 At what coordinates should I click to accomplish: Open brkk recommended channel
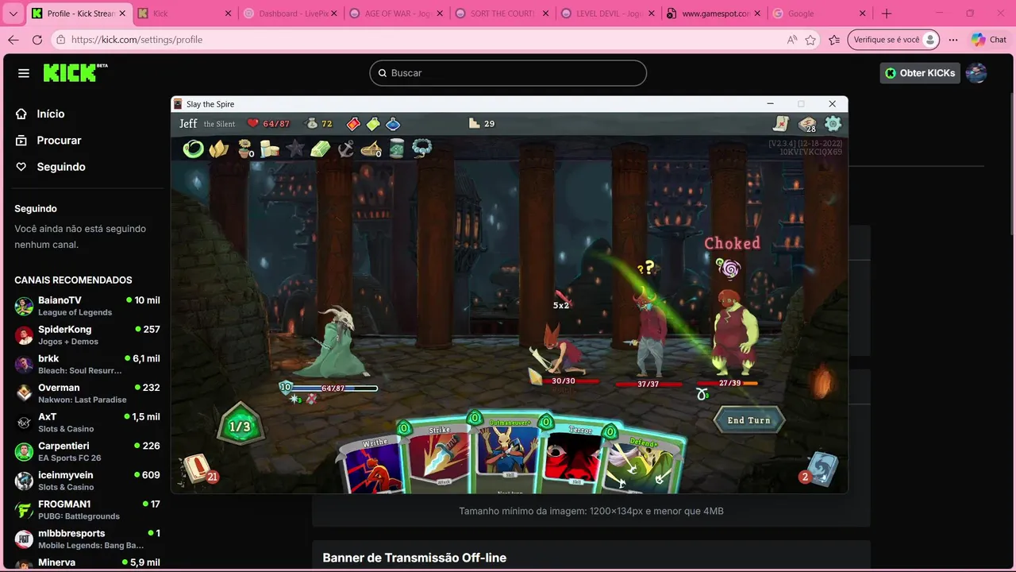(x=87, y=364)
